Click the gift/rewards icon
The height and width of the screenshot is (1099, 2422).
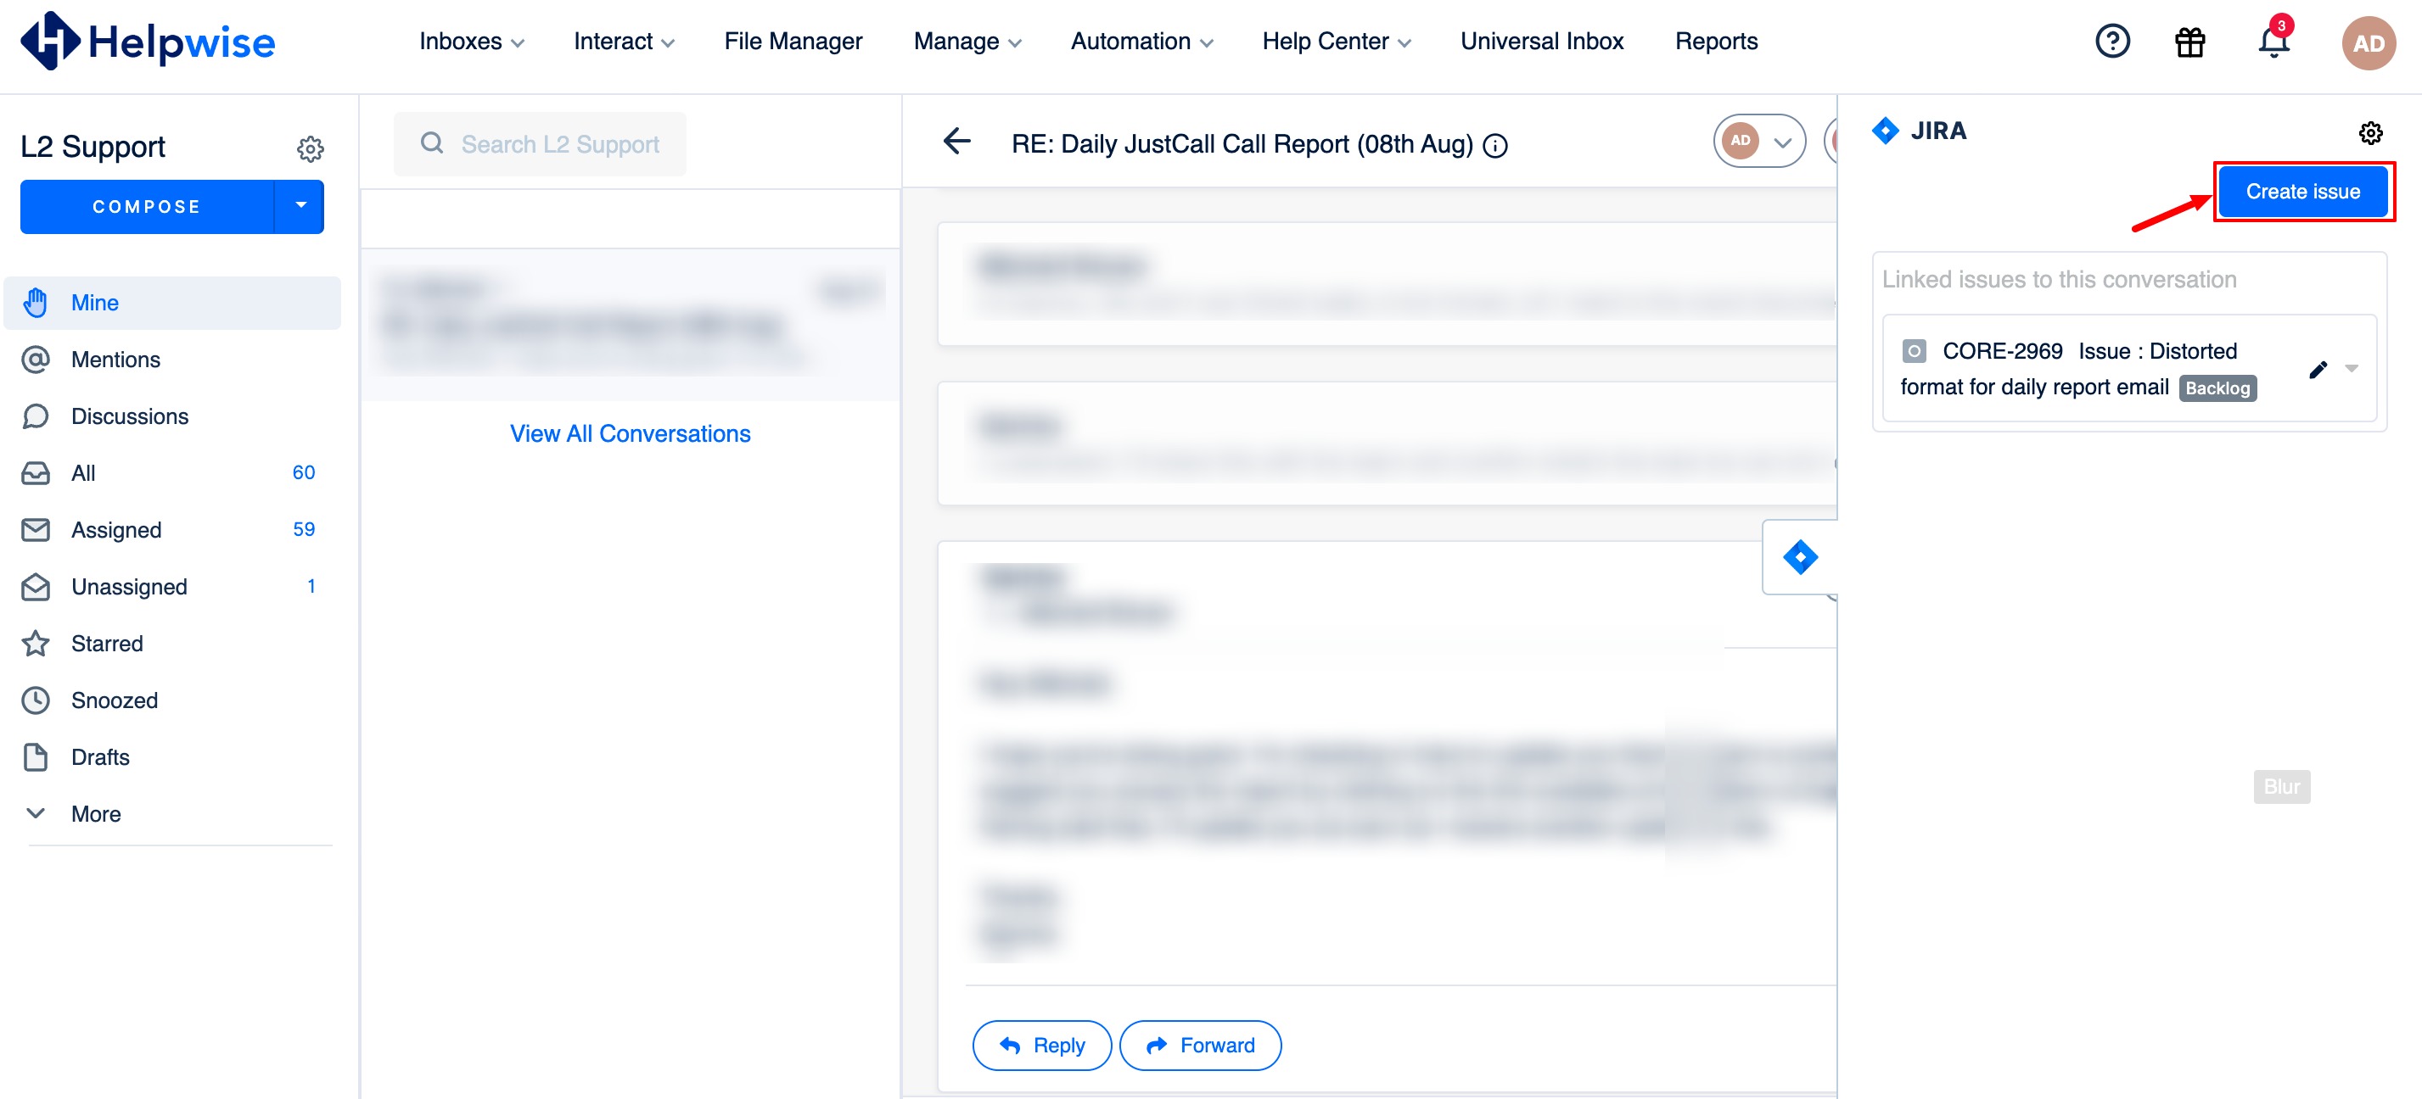tap(2190, 43)
